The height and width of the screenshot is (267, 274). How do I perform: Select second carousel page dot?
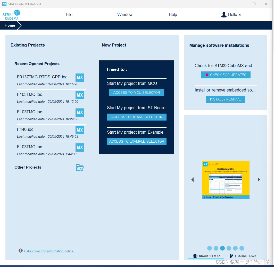[216, 248]
